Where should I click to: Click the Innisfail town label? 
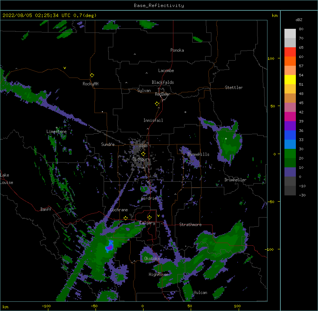click(153, 120)
